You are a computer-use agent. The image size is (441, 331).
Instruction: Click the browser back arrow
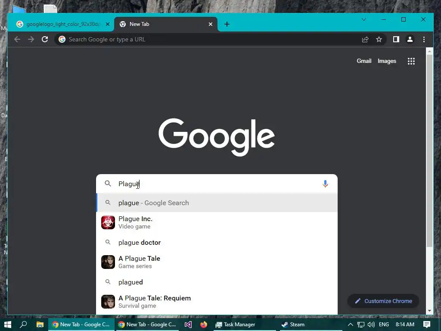[17, 39]
